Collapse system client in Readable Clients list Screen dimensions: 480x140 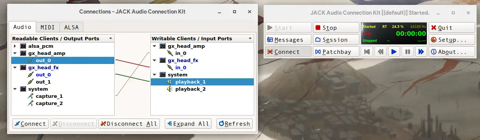15,89
